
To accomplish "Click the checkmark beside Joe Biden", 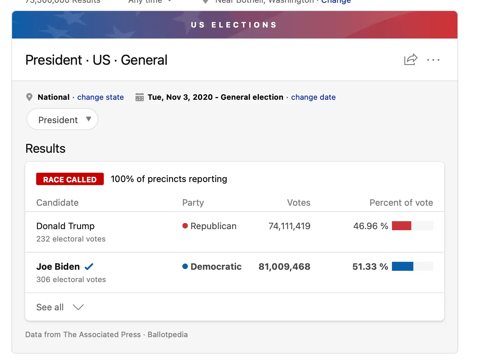I will pos(89,266).
